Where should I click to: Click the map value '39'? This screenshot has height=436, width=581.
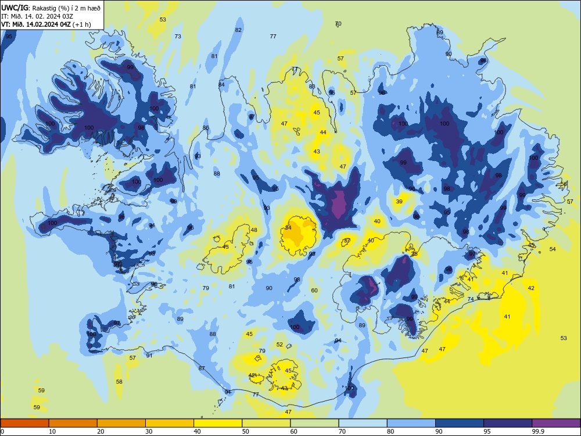click(x=399, y=201)
